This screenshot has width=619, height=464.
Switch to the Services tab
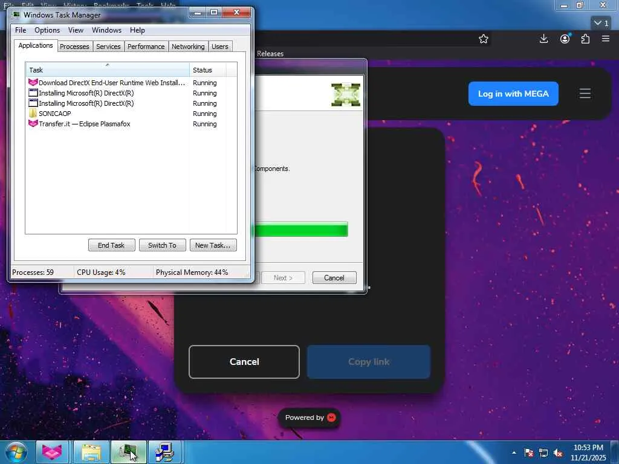pyautogui.click(x=108, y=47)
